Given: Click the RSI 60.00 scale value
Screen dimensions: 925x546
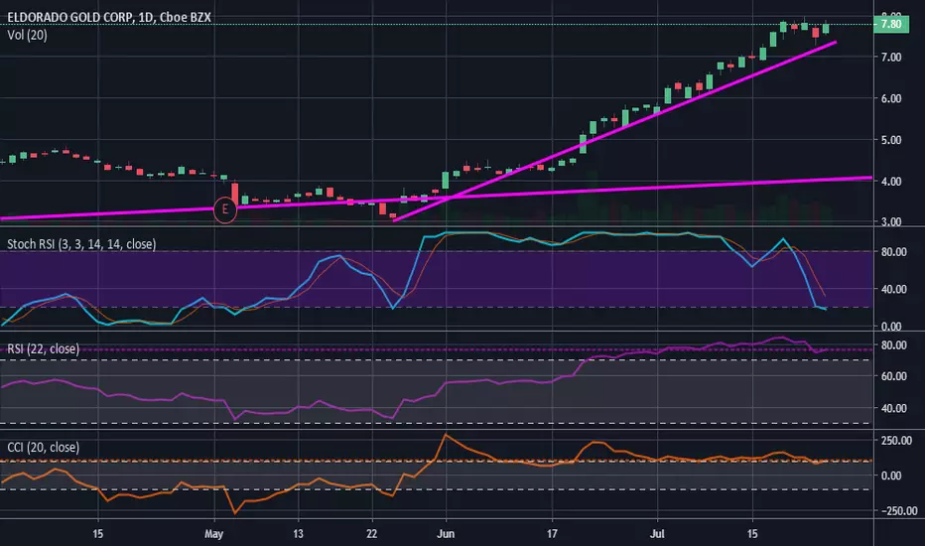Looking at the screenshot, I should point(893,376).
